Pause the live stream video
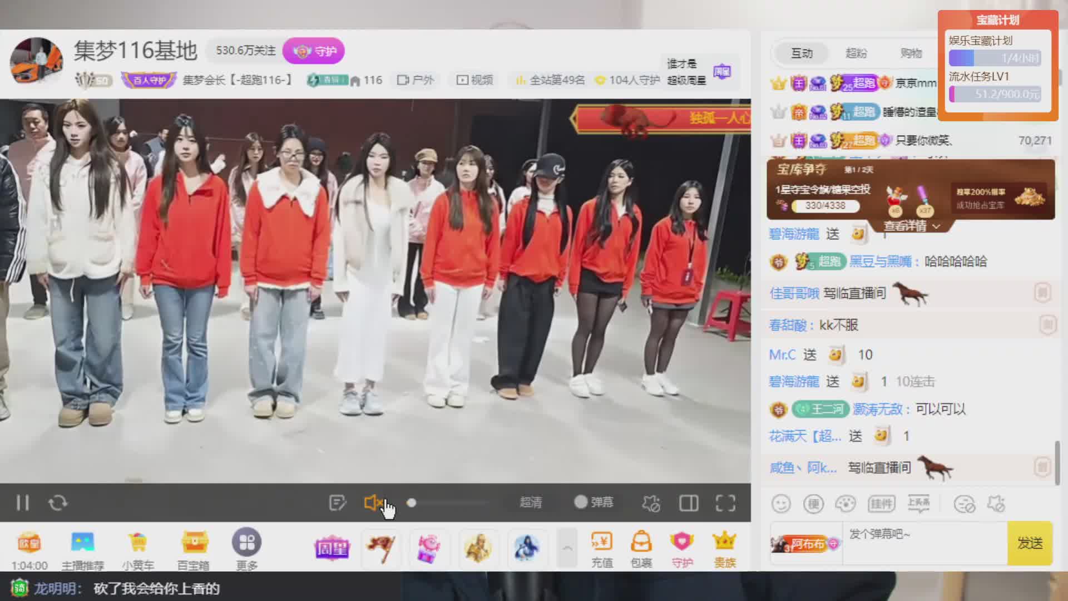 coord(22,503)
